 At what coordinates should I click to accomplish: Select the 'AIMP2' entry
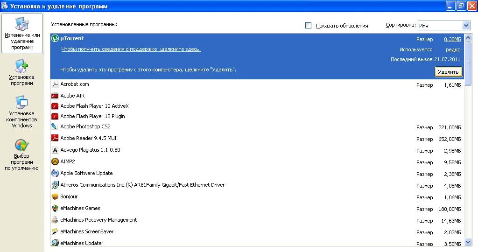pyautogui.click(x=257, y=162)
